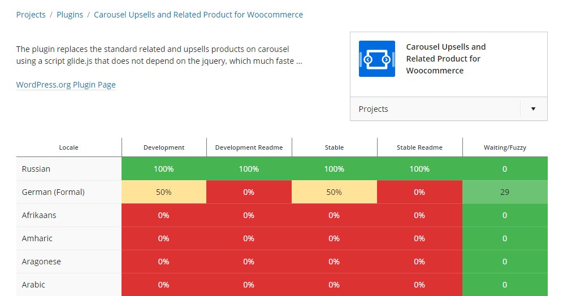Open Arabic Stable 0% cell
This screenshot has height=296, width=563.
click(x=334, y=285)
